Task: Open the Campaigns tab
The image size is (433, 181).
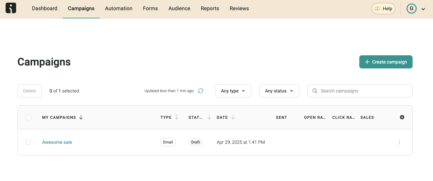Action: click(x=81, y=9)
